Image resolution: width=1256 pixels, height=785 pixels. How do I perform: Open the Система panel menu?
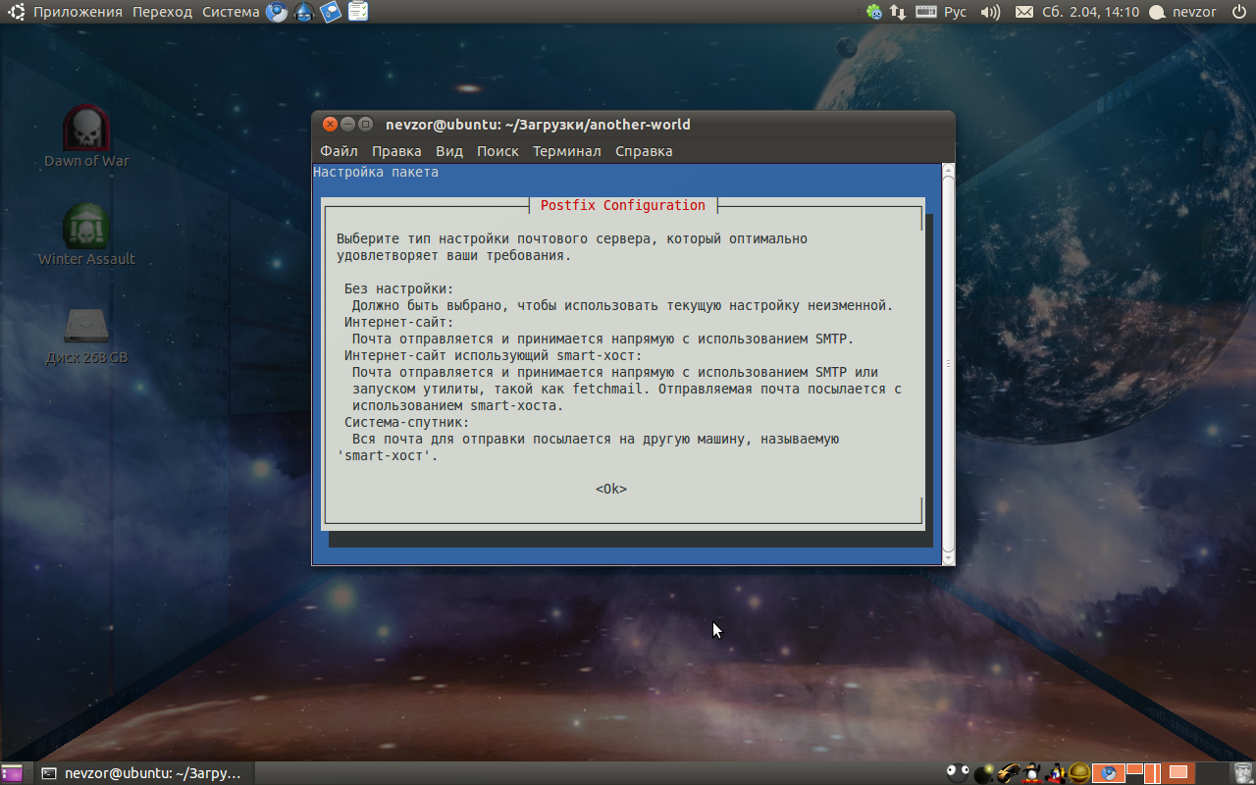[231, 12]
